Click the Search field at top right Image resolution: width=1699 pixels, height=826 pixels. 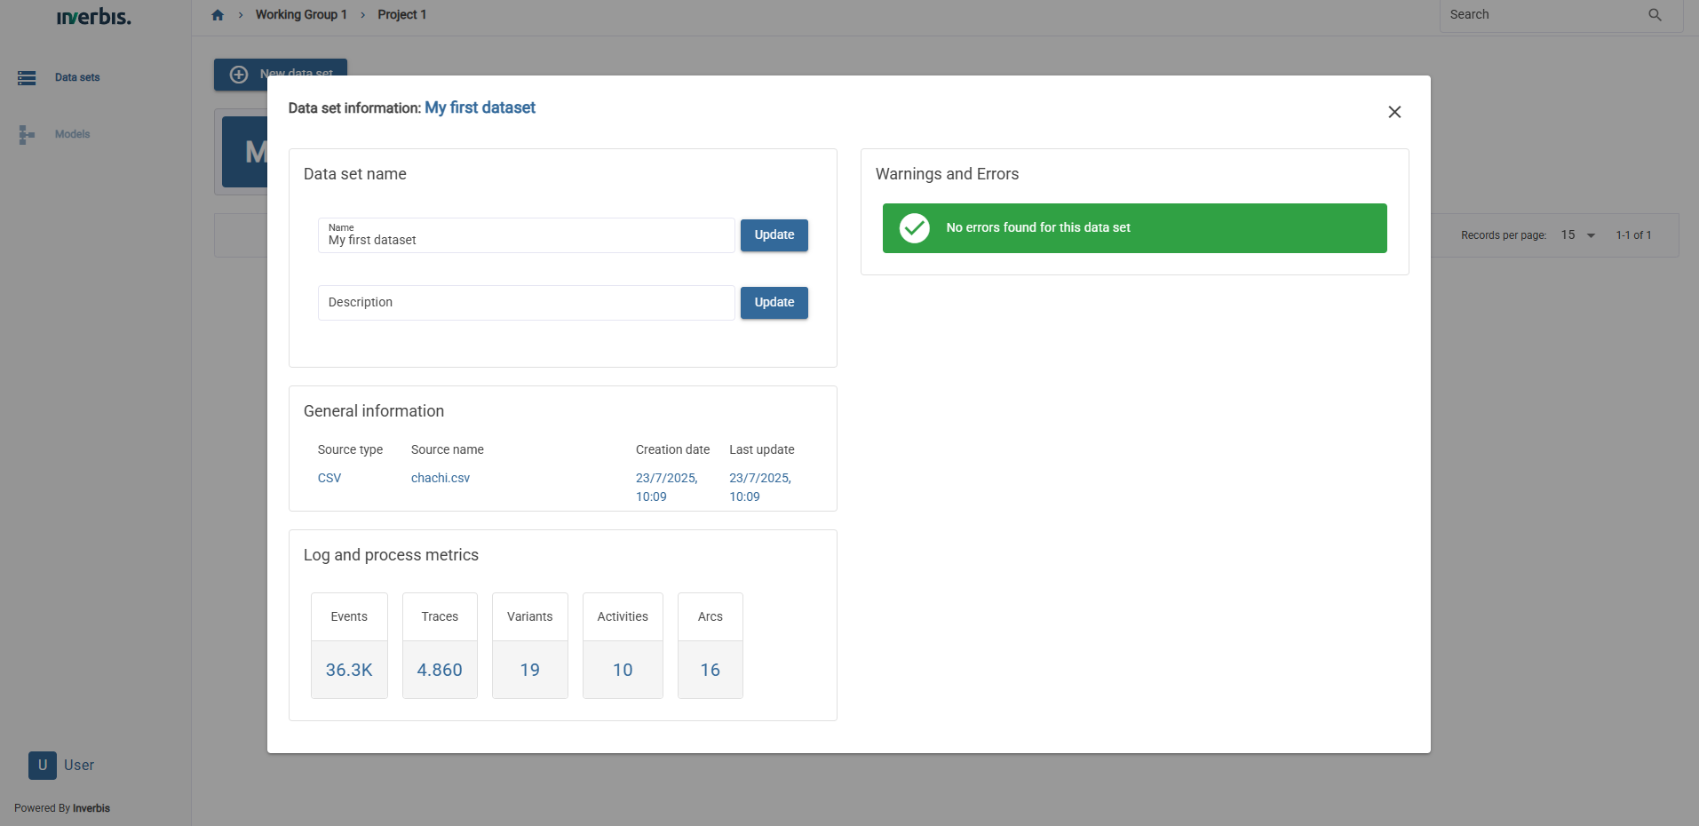[x=1545, y=14]
